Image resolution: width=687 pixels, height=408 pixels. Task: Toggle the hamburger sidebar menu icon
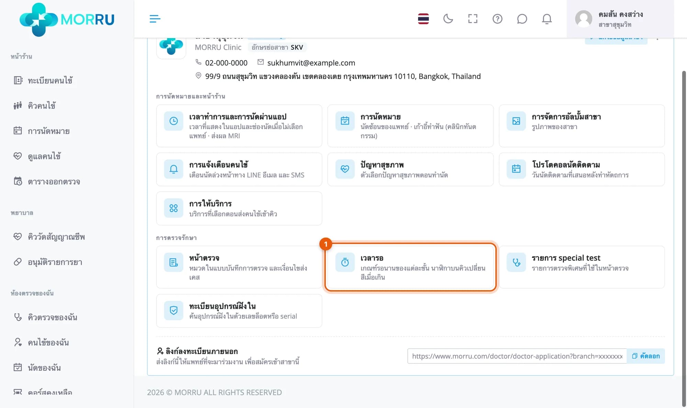tap(155, 19)
